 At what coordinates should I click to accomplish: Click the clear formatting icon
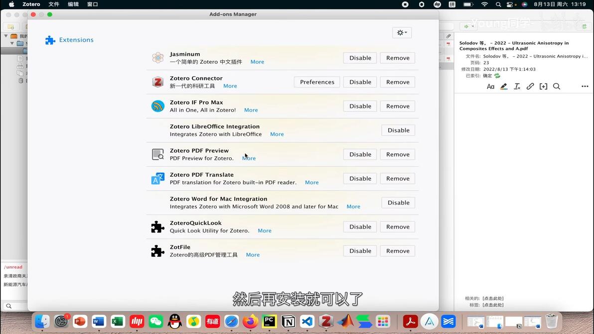point(517,86)
